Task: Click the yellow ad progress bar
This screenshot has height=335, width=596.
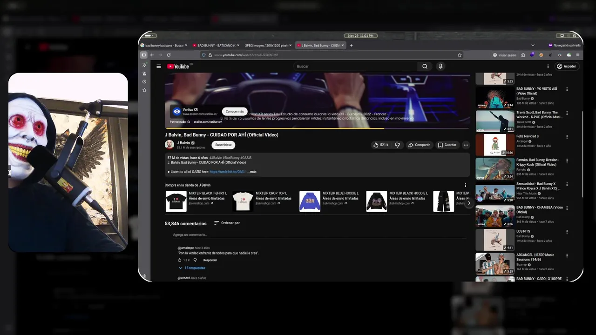Action: click(274, 128)
